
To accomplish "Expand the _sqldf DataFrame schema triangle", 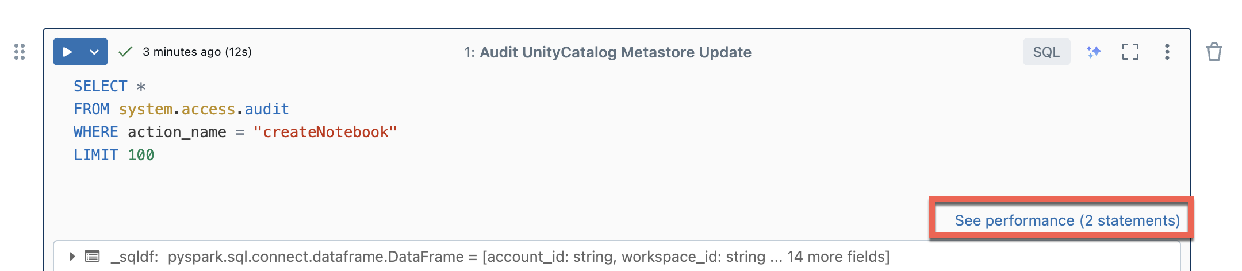I will click(x=72, y=256).
